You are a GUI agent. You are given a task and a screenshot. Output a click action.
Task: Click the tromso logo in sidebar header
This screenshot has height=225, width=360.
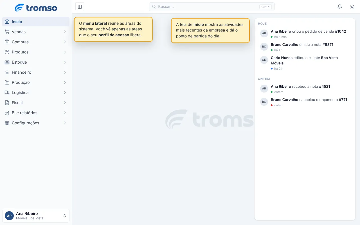tap(36, 8)
